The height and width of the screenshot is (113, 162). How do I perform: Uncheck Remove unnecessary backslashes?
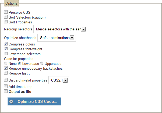6,68
